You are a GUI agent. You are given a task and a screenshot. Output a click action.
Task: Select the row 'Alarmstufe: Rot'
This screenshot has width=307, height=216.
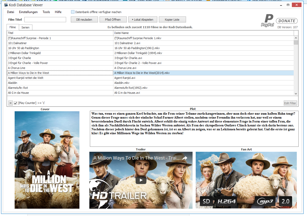click(150, 88)
